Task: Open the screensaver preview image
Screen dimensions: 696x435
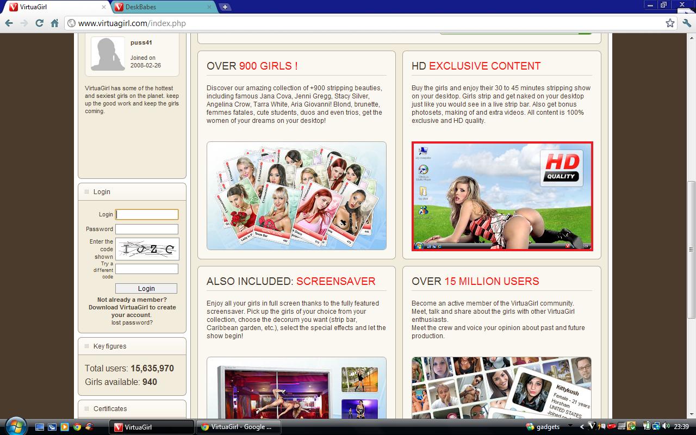Action: tap(296, 387)
